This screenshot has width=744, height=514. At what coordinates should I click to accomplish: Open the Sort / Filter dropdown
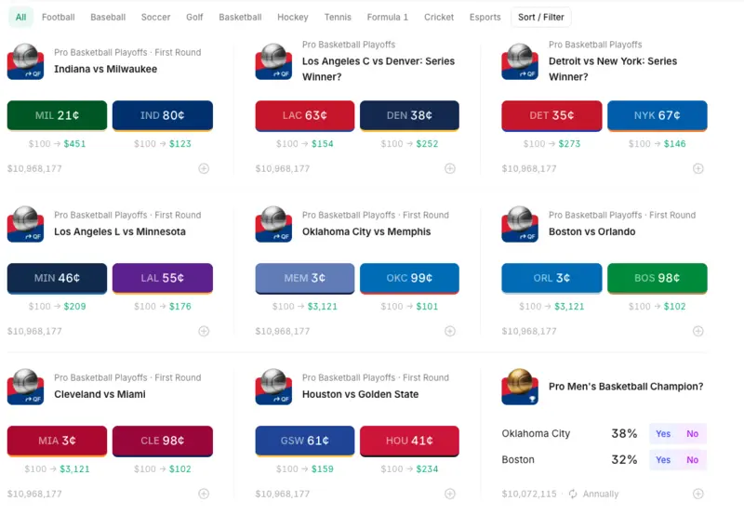click(x=541, y=17)
